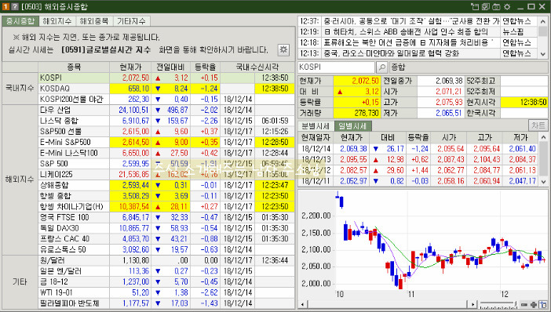Zoom out chart with the minus icon

click(524, 304)
